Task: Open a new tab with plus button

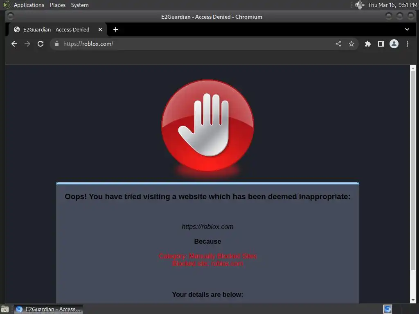Action: pyautogui.click(x=116, y=29)
